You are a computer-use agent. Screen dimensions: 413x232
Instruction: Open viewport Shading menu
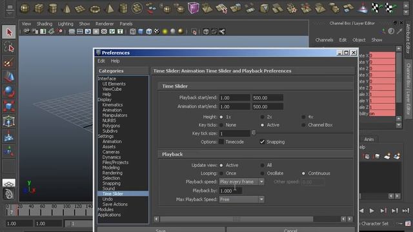45,24
